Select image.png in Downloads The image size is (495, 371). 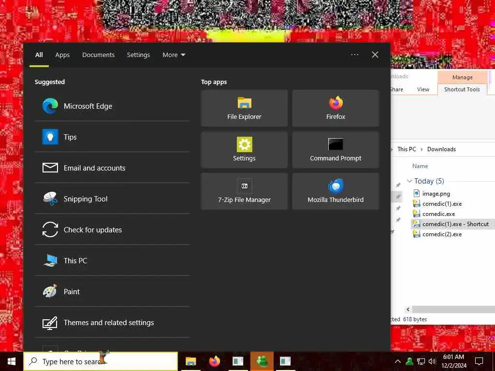436,194
